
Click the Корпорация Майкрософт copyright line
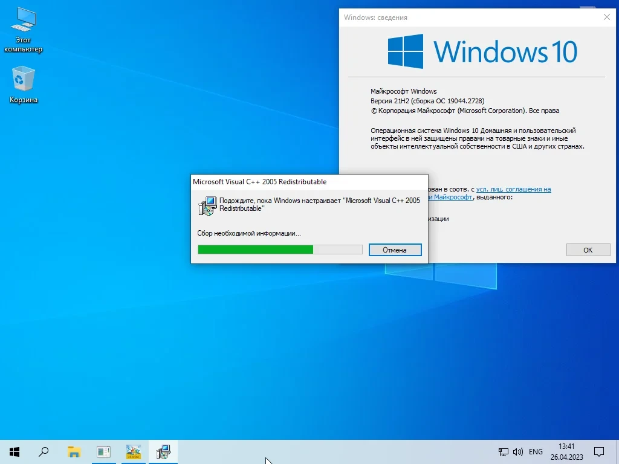click(x=465, y=111)
